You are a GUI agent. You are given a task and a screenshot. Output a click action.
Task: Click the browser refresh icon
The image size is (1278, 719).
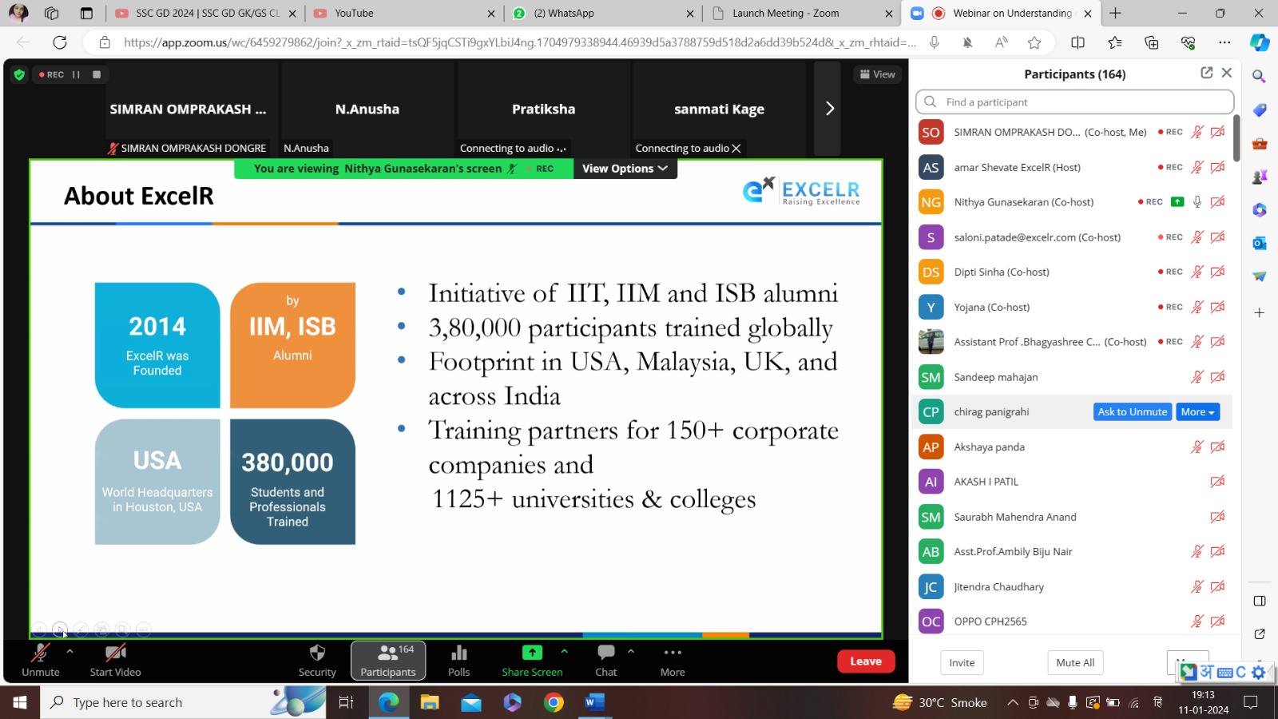click(x=60, y=42)
